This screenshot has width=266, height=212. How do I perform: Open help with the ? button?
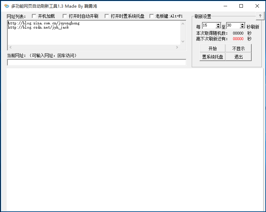pos(260,16)
